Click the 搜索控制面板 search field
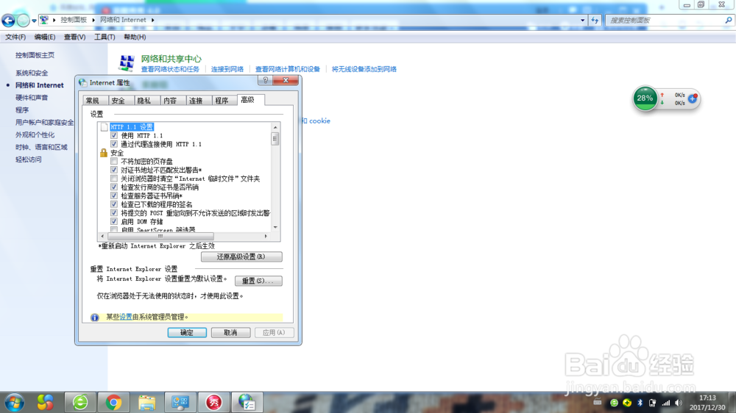Viewport: 736px width, 413px height. (x=665, y=20)
